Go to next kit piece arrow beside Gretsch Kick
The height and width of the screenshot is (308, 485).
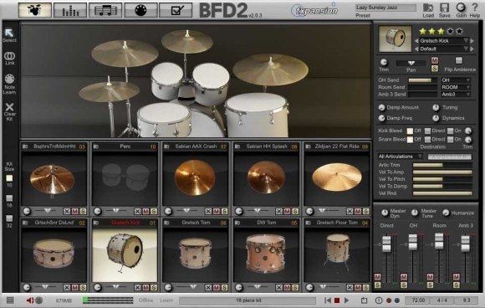coord(472,41)
